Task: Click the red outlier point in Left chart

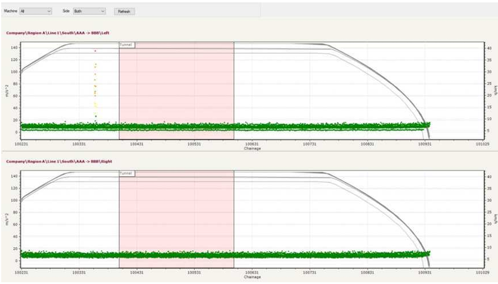Action: (x=95, y=51)
